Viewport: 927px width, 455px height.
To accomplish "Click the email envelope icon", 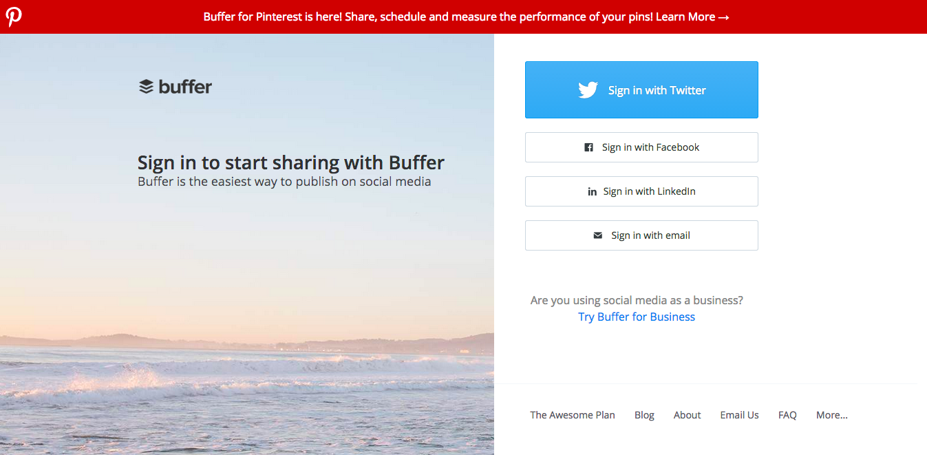I will (597, 235).
